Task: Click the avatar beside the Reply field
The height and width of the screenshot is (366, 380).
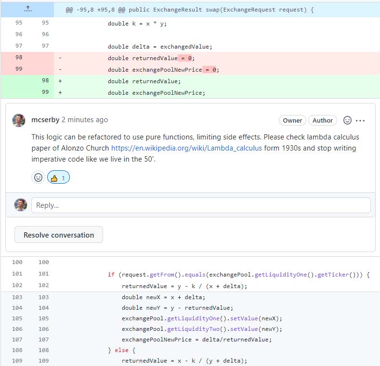Action: point(21,205)
